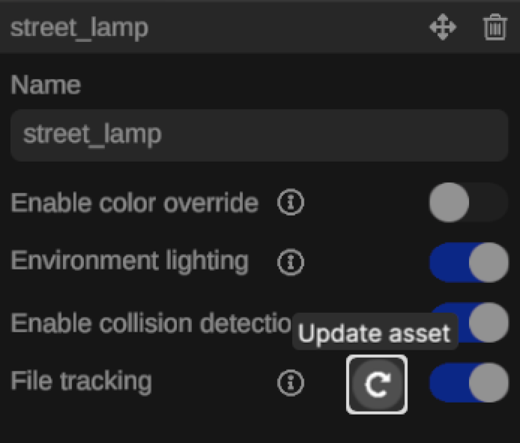The image size is (520, 443).
Task: Click the move (four-arrow) icon in header
Action: click(443, 28)
